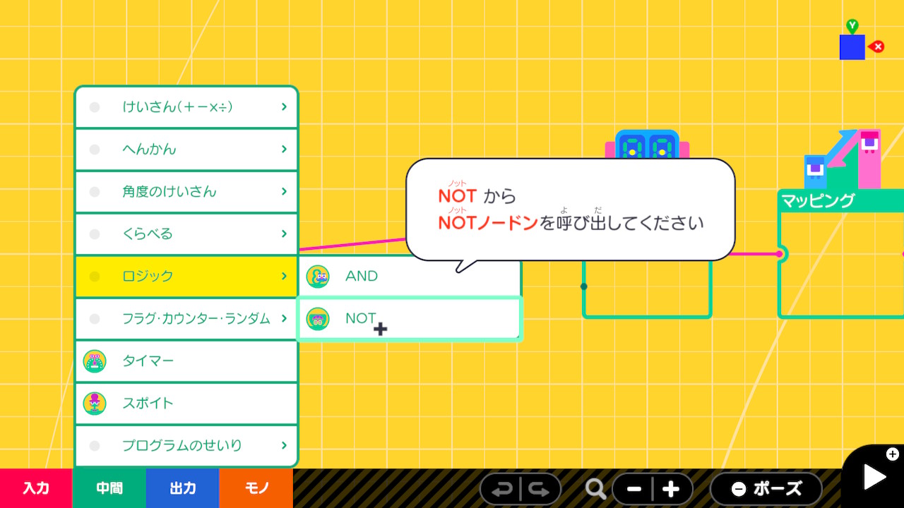Open the 角度のけいさん submenu
This screenshot has height=508, width=904.
[x=186, y=192]
